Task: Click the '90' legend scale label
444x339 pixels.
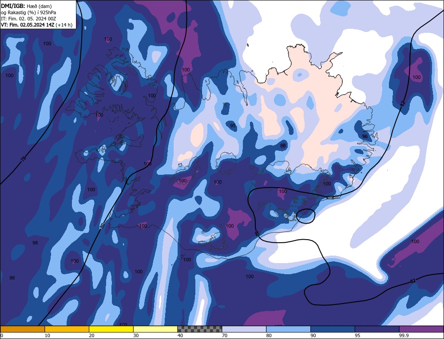Action: 313,335
